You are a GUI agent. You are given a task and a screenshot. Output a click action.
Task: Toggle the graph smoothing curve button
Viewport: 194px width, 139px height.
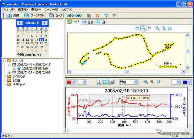(x=112, y=82)
